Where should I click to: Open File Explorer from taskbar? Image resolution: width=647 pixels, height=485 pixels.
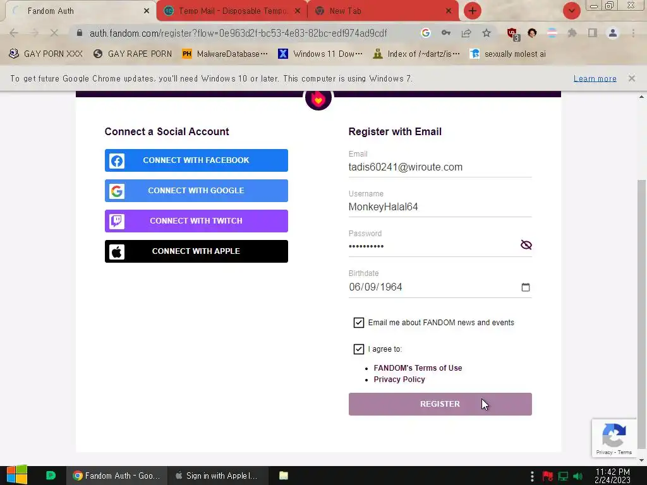coord(284,476)
